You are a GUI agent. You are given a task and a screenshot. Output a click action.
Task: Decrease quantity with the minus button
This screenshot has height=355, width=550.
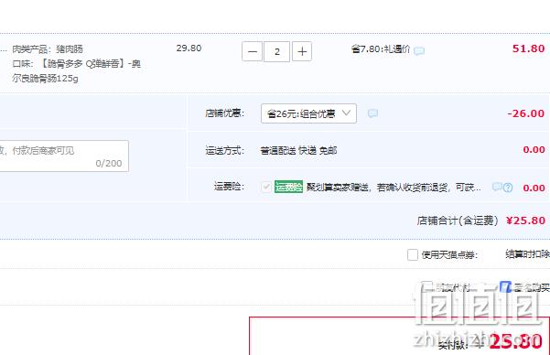(x=252, y=51)
